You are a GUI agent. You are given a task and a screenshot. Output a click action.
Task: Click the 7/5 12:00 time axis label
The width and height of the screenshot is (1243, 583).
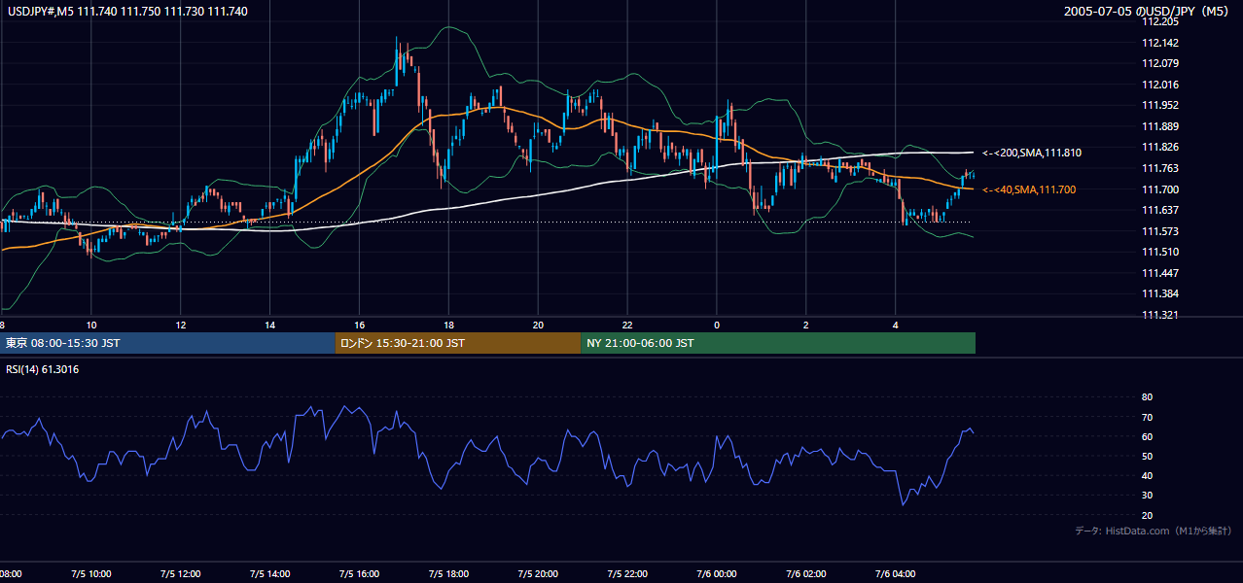pos(180,573)
